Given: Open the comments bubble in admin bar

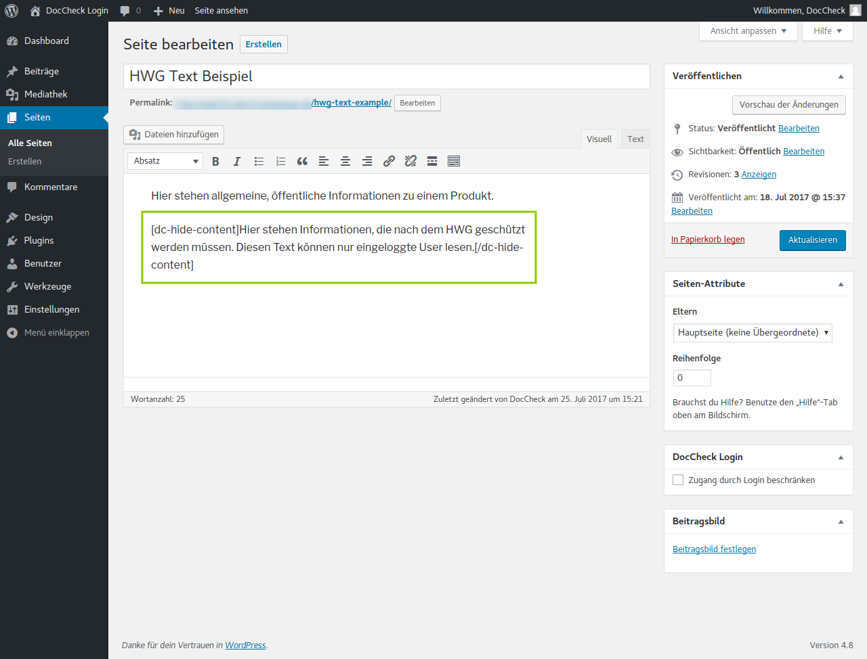Looking at the screenshot, I should click(x=130, y=11).
